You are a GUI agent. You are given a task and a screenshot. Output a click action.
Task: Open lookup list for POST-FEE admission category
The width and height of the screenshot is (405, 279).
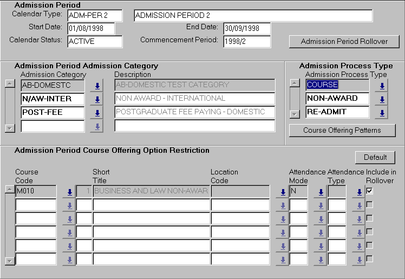tap(97, 113)
